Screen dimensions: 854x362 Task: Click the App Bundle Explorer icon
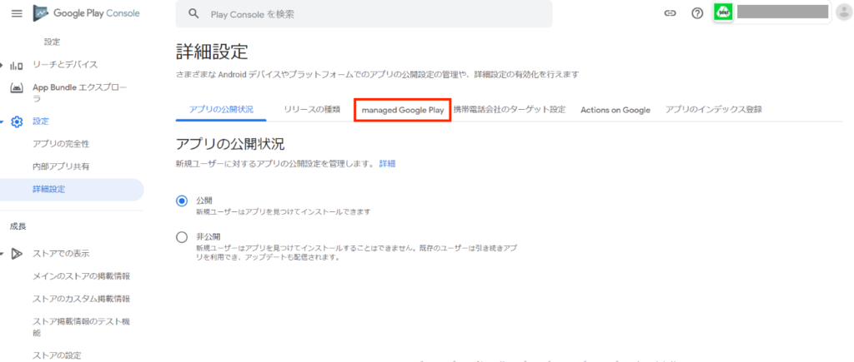pyautogui.click(x=17, y=87)
